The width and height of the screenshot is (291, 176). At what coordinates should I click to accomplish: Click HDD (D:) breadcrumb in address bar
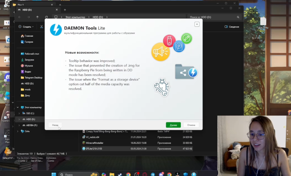pyautogui.click(x=98, y=17)
